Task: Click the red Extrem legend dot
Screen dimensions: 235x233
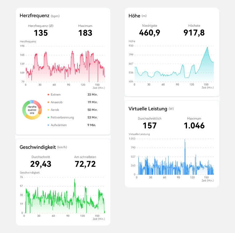Action: [x=48, y=95]
